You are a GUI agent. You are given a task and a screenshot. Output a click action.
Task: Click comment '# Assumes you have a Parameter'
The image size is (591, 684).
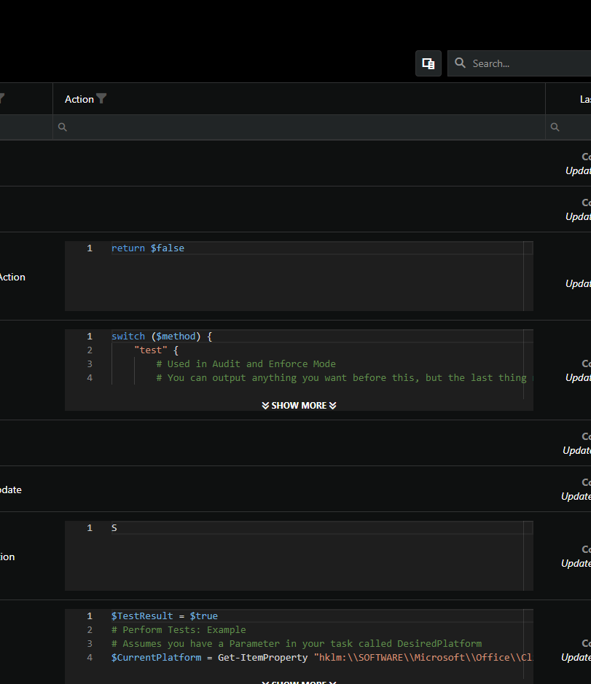pyautogui.click(x=297, y=644)
